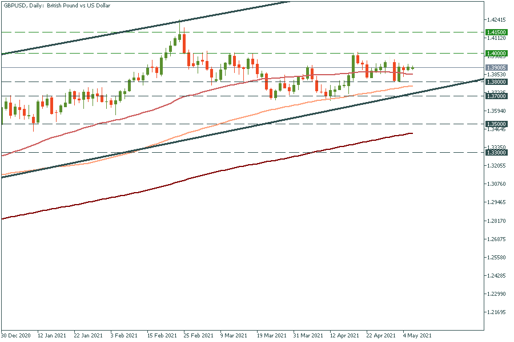
Task: Click the 30 Dec 2020 date label
Action: [15, 336]
